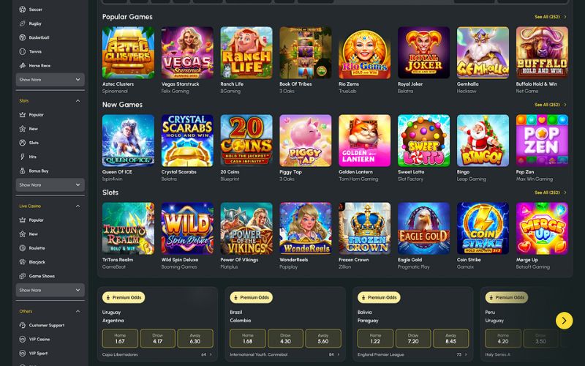Open Basketball via its sidebar icon

pos(23,37)
